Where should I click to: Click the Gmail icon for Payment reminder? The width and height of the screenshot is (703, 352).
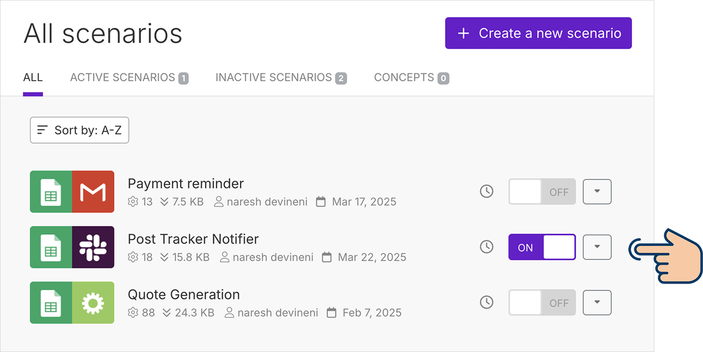point(93,192)
